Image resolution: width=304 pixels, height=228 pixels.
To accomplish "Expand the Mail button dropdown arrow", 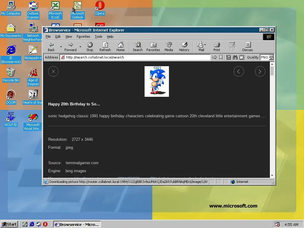I will (205, 45).
